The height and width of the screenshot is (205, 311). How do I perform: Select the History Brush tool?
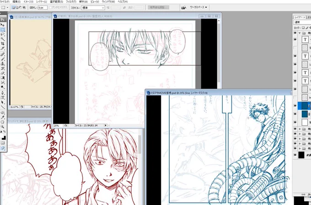coord(3,68)
